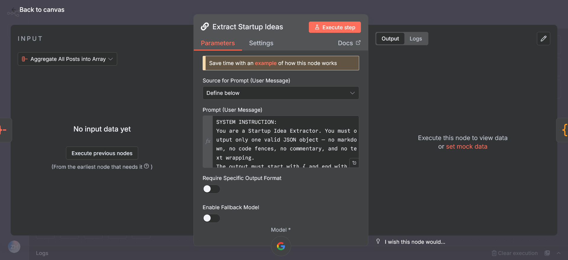Click the trash icon for Clear execution
The width and height of the screenshot is (568, 260).
pos(494,253)
